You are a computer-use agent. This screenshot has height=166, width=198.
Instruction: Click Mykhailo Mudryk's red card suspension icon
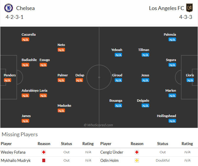[44, 160]
